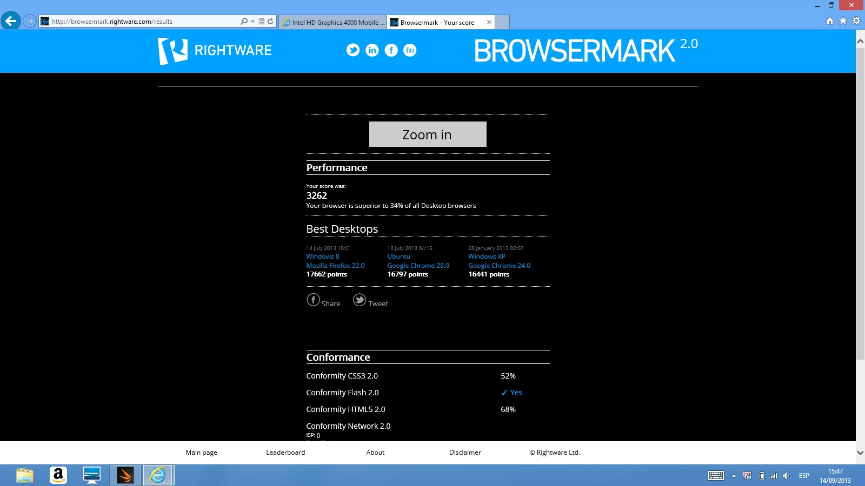Click the Google Chrome 28.0 link

[418, 266]
